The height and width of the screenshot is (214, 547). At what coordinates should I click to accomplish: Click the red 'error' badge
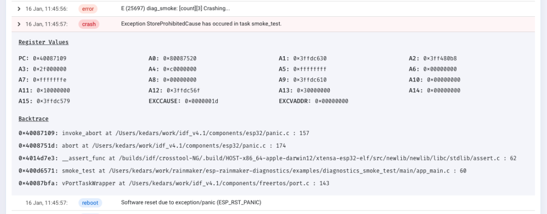pyautogui.click(x=88, y=9)
